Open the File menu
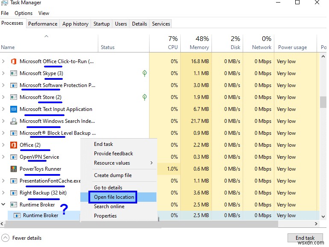The height and width of the screenshot is (247, 329). click(x=5, y=13)
